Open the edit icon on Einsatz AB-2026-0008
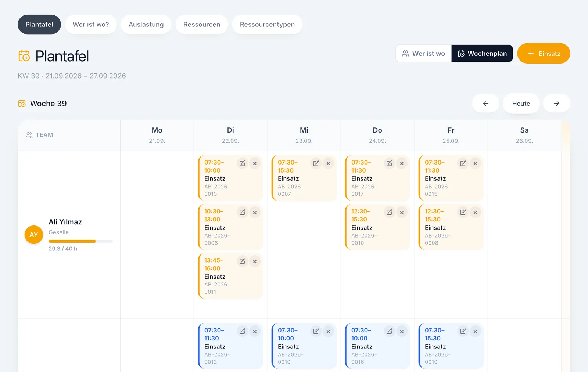This screenshot has width=588, height=372. pos(463,212)
